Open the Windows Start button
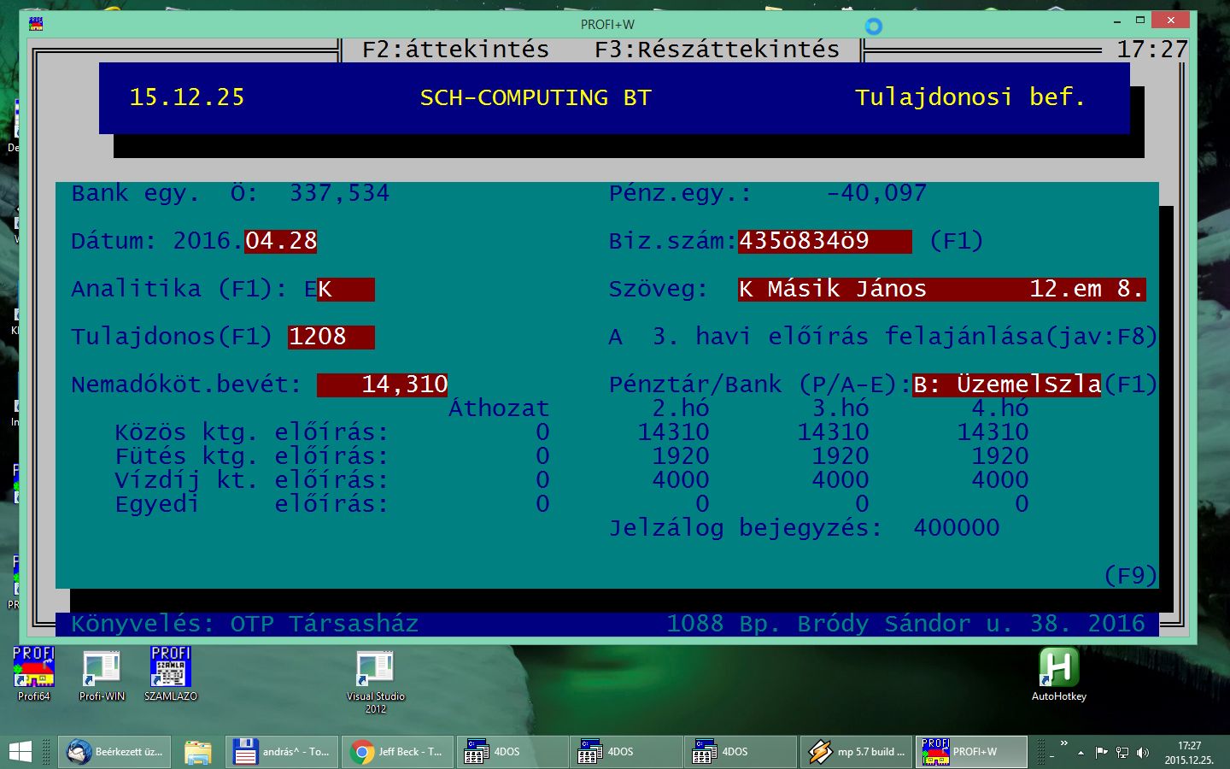The image size is (1230, 769). [x=20, y=752]
